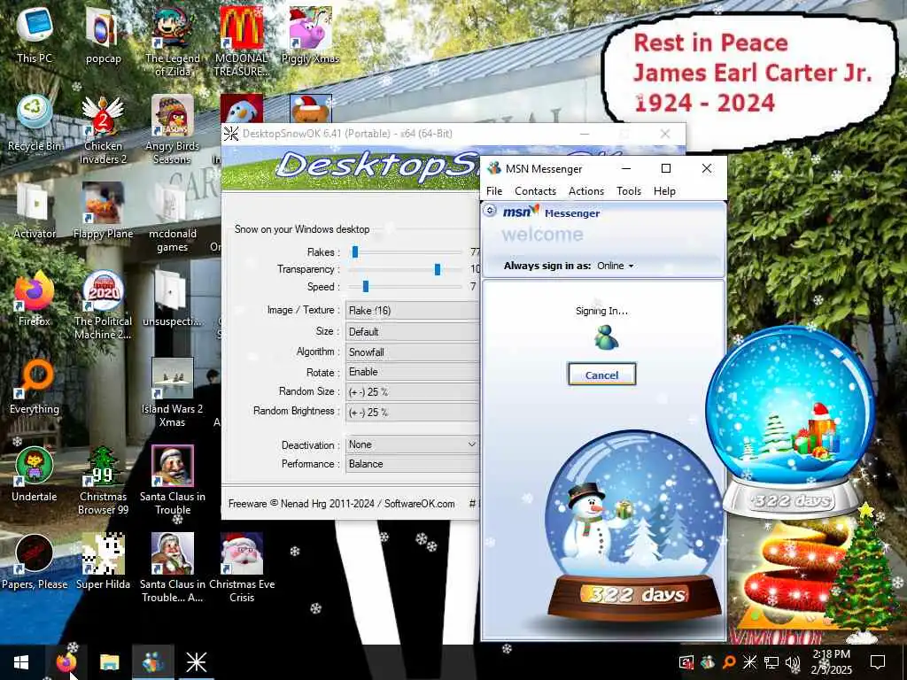Image resolution: width=907 pixels, height=680 pixels.
Task: Expand the Deactivation None dropdown
Action: tap(413, 444)
